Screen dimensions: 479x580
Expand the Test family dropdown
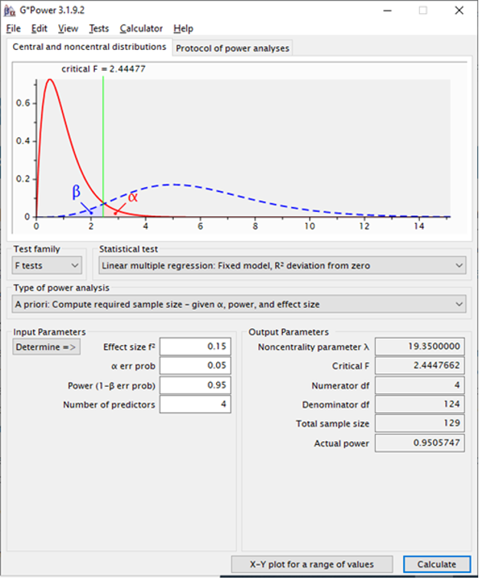click(x=48, y=265)
